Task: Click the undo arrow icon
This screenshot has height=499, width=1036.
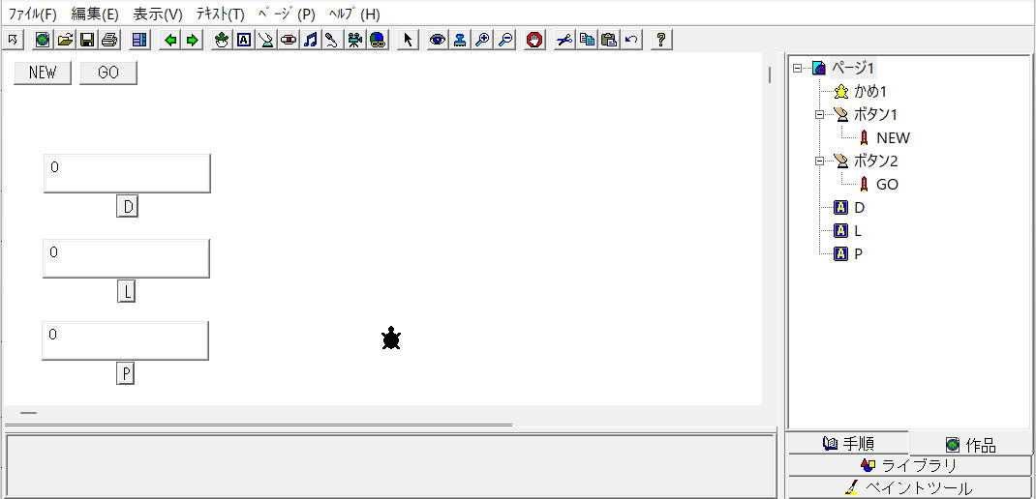Action: (x=631, y=41)
